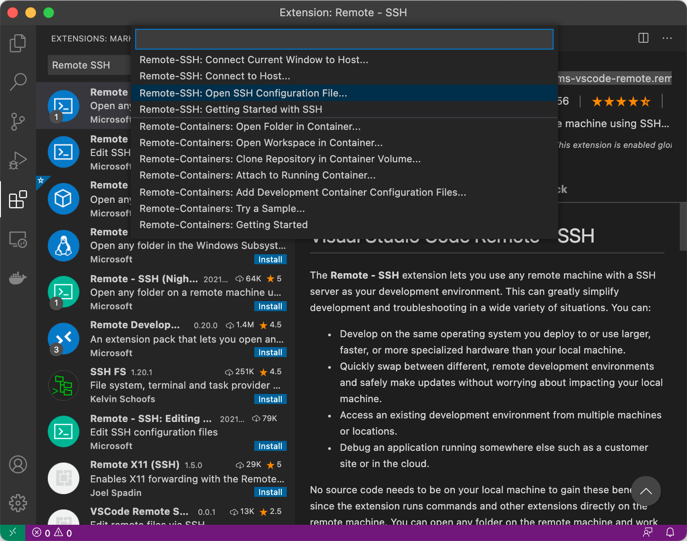
Task: Click the green remote window status icon
Action: pyautogui.click(x=12, y=532)
